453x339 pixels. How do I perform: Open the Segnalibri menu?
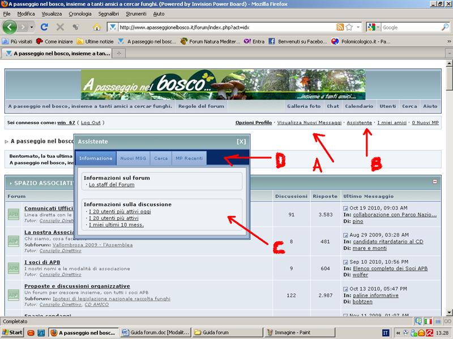click(x=108, y=14)
